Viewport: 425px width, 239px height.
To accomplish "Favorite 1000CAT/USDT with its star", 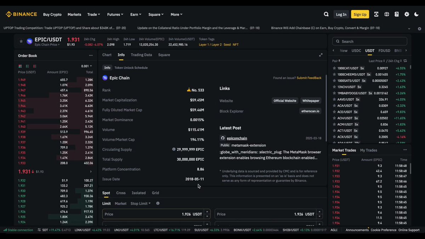I will (x=334, y=68).
